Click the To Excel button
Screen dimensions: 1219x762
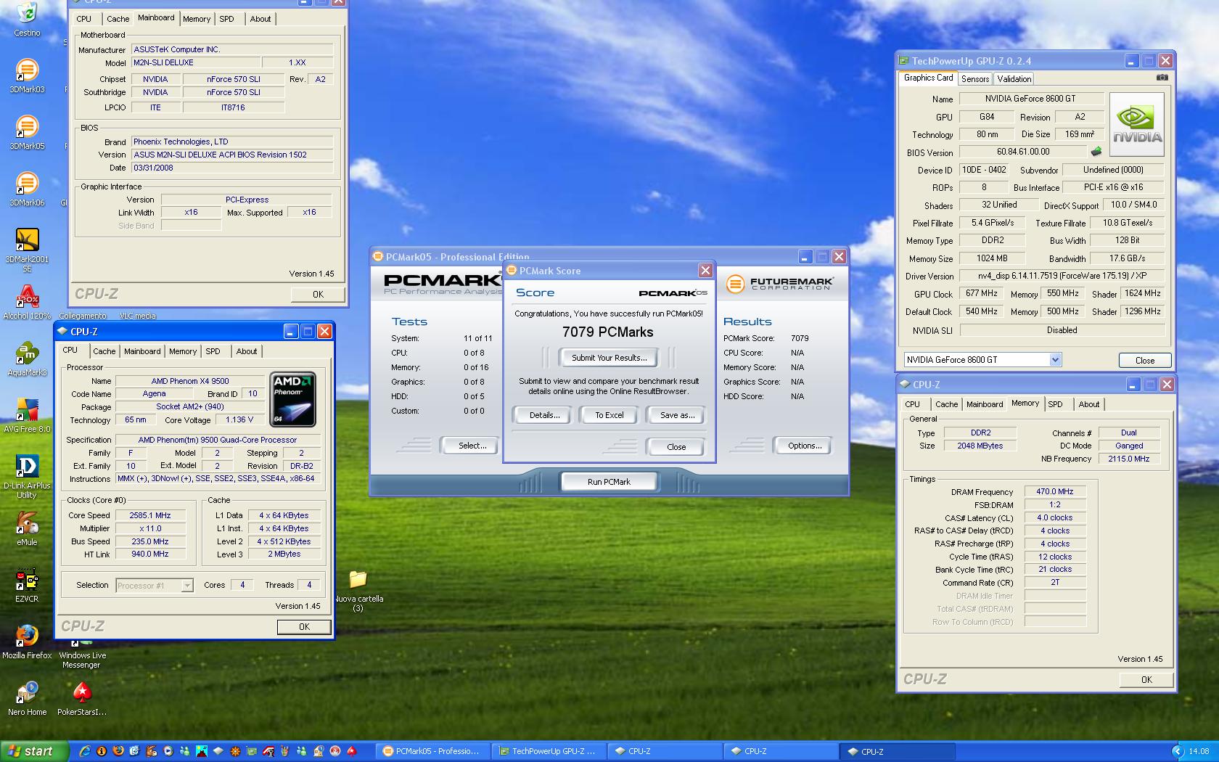click(x=609, y=415)
